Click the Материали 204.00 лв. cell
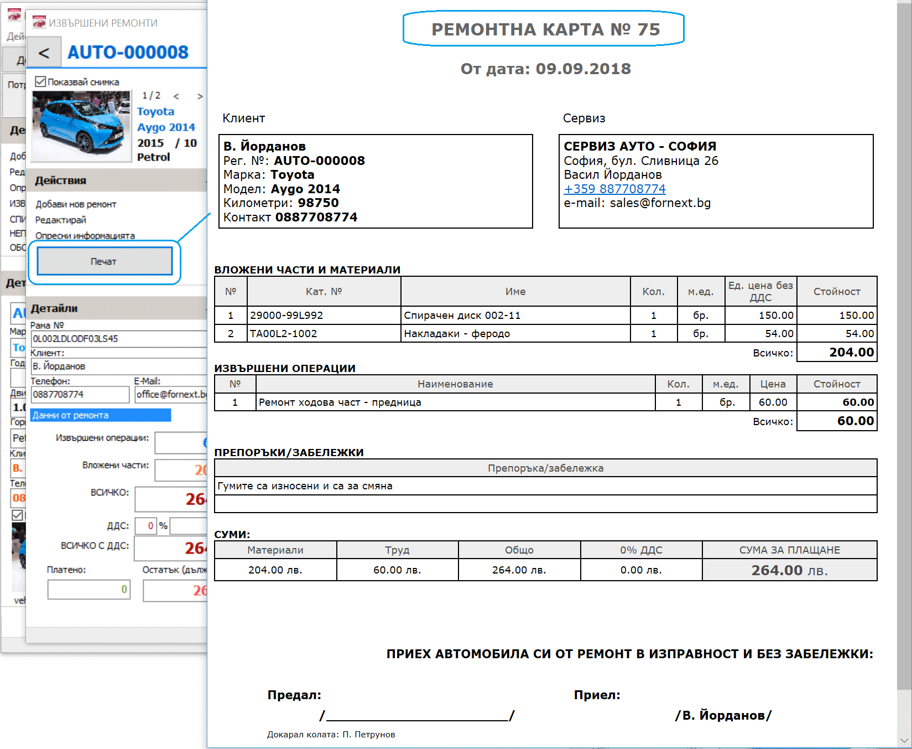This screenshot has height=749, width=912. (275, 570)
